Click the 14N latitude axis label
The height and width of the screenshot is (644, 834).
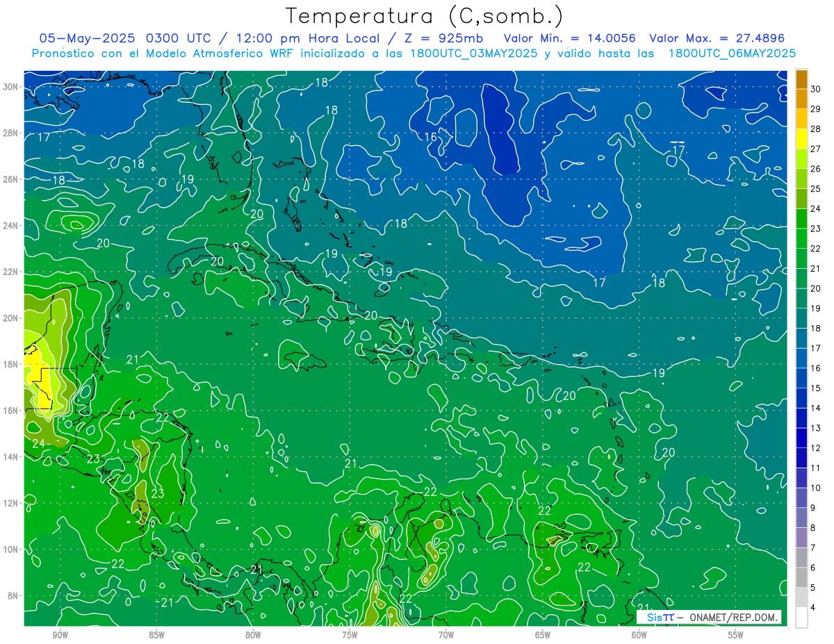tap(11, 457)
